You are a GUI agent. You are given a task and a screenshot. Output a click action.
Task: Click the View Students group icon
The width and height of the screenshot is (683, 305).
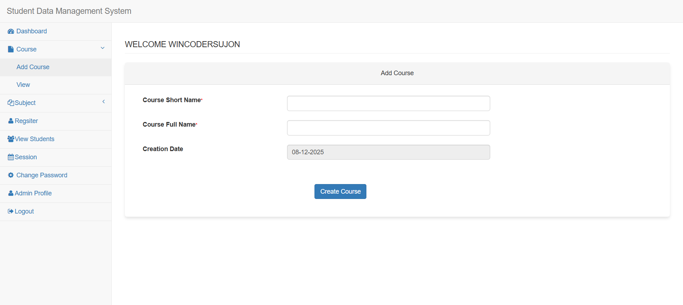(x=11, y=139)
